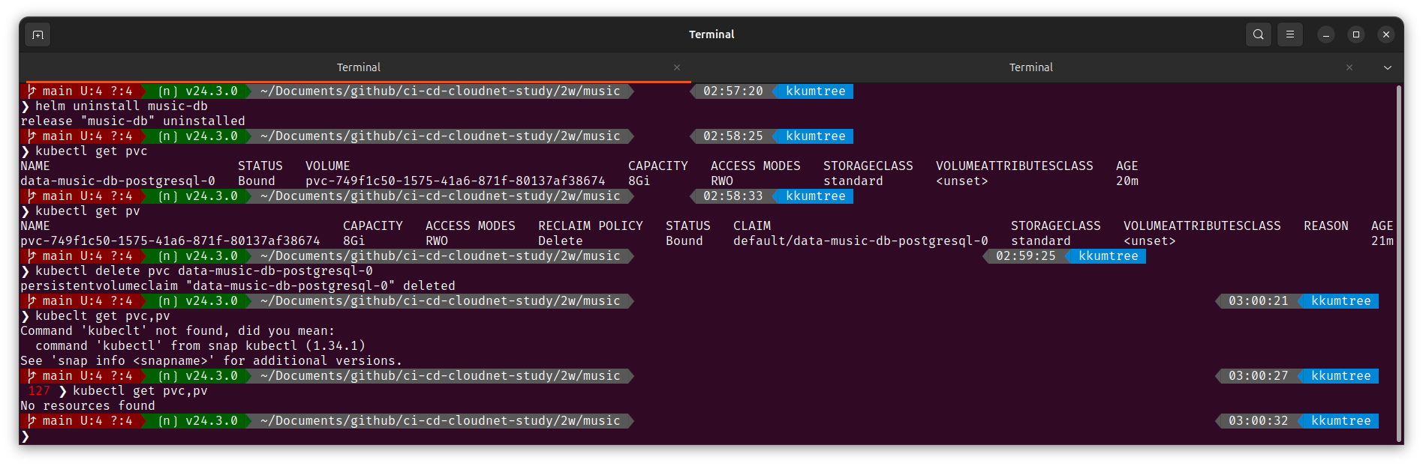The image size is (1423, 466).
Task: Click 'kkumtree' label beside 02:57:20
Action: pos(816,91)
